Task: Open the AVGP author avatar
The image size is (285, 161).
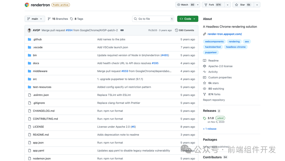Action: tap(29, 30)
